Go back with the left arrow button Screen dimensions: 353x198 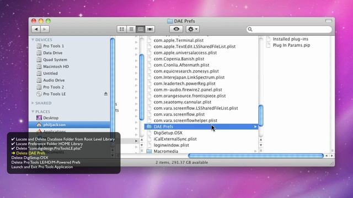coord(36,29)
